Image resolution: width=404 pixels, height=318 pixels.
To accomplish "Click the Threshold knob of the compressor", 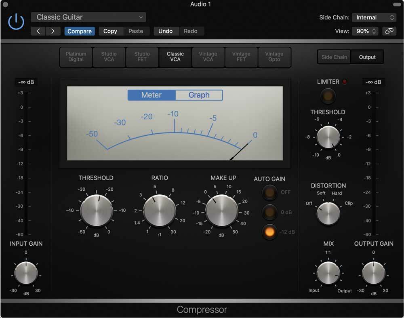I will tap(96, 210).
